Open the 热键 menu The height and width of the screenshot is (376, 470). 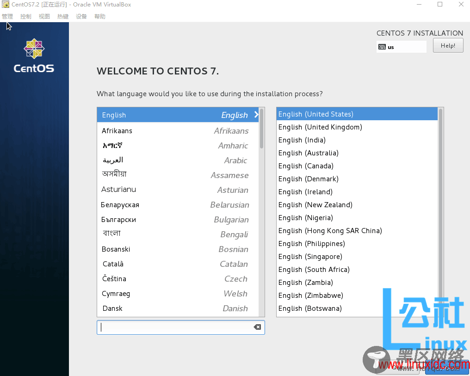[63, 17]
